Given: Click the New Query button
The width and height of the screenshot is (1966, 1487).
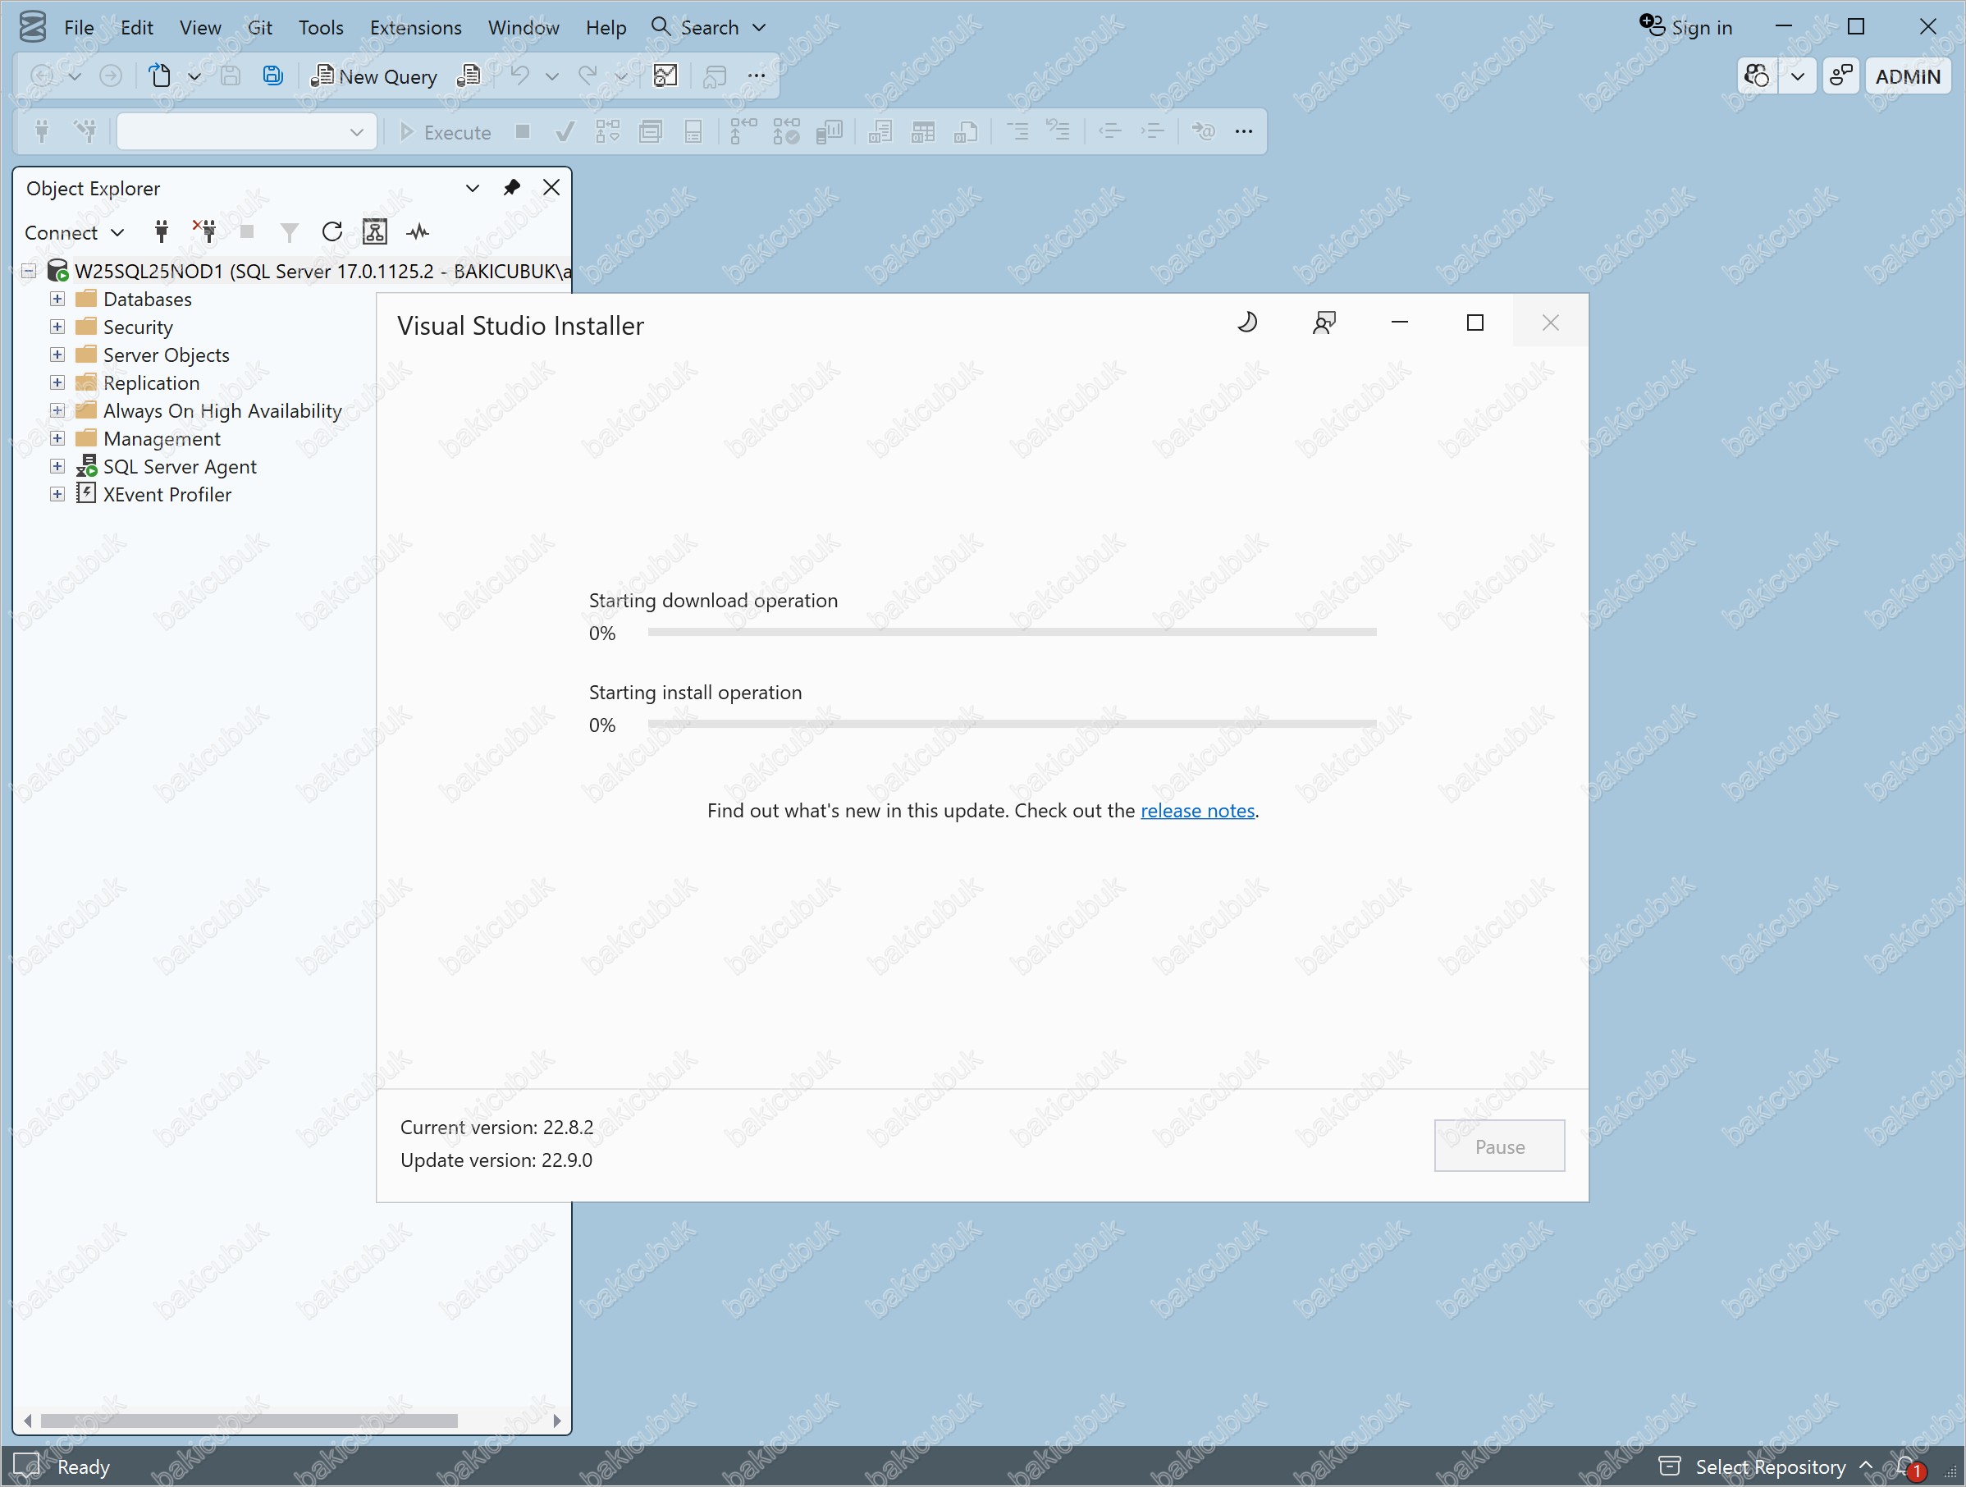Looking at the screenshot, I should pos(374,75).
